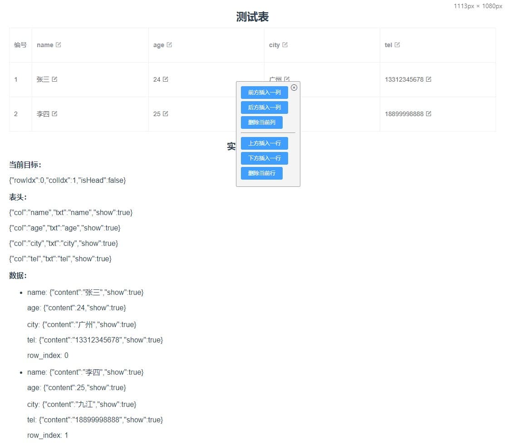Click edit icon next to age header
505x445 pixels.
pos(169,45)
